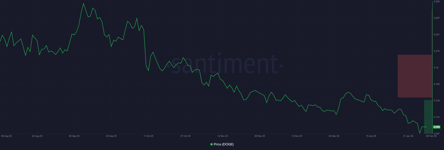This screenshot has width=444, height=150.
Task: Click the 0.215 price axis label
Action: click(437, 51)
